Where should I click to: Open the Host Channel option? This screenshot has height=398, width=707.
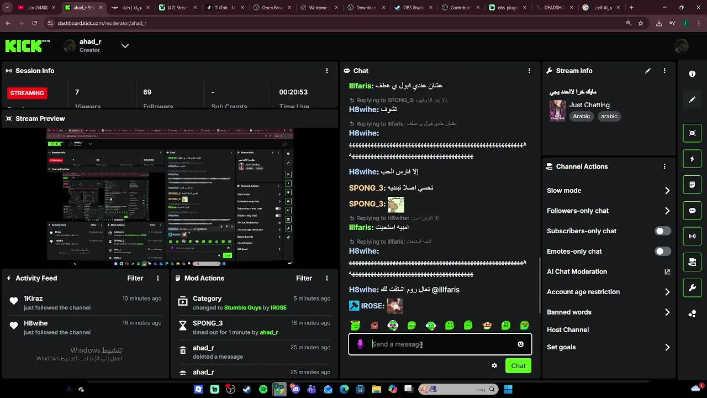[568, 330]
